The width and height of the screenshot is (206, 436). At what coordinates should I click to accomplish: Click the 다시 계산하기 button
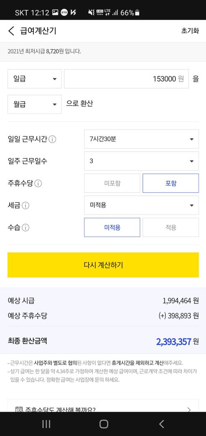point(103,265)
